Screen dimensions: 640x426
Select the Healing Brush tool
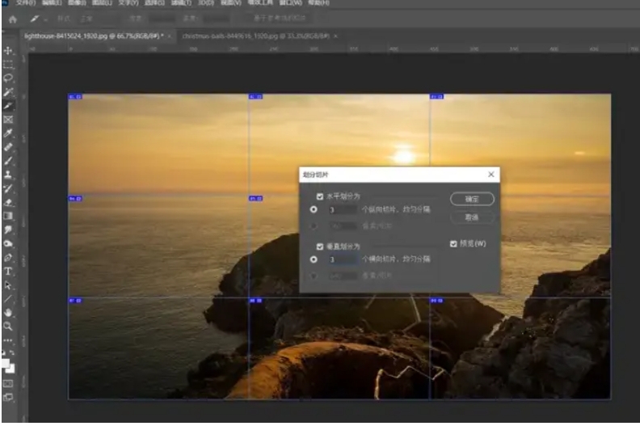pos(8,147)
